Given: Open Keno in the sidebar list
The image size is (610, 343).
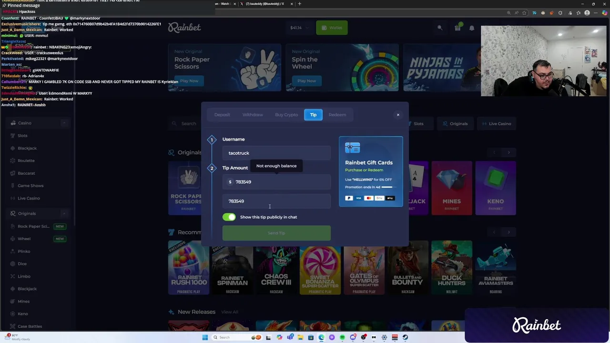Looking at the screenshot, I should (22, 313).
